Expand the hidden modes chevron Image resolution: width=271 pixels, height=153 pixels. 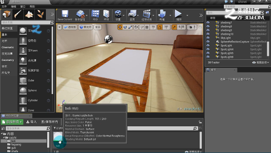pos(52,14)
